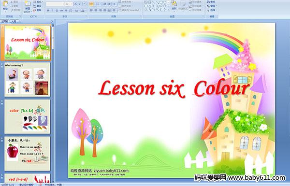
Task: Click the Shrink Font icon
Action: point(80,4)
